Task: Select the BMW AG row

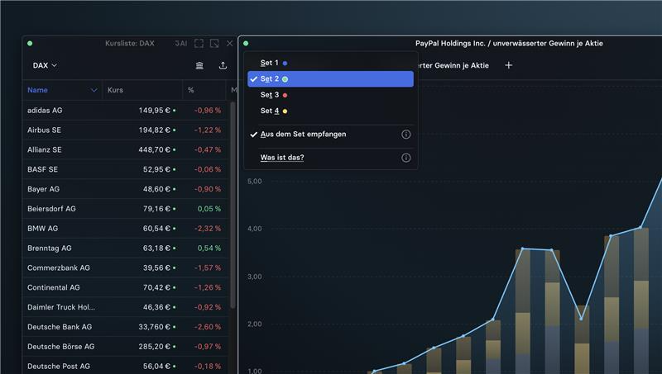Action: tap(126, 229)
